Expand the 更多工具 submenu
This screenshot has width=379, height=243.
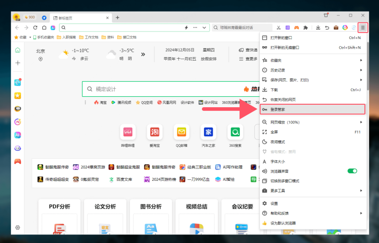coord(312,190)
